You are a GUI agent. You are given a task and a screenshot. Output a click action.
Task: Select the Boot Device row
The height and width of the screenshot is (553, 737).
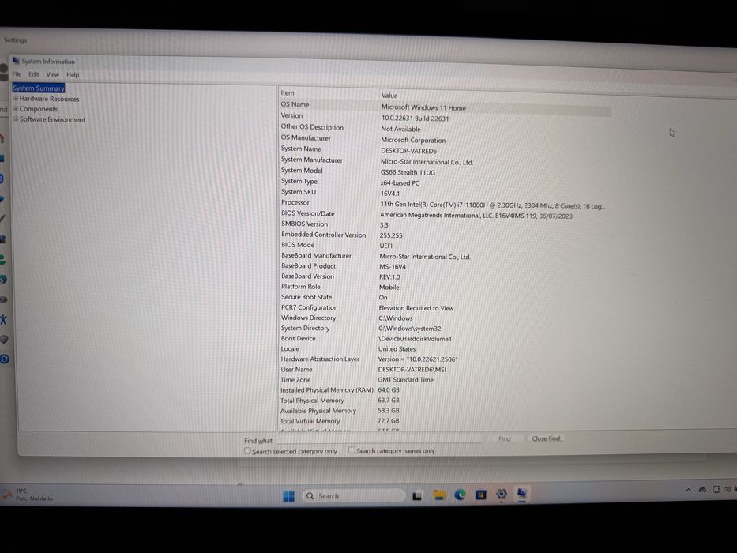click(x=445, y=339)
